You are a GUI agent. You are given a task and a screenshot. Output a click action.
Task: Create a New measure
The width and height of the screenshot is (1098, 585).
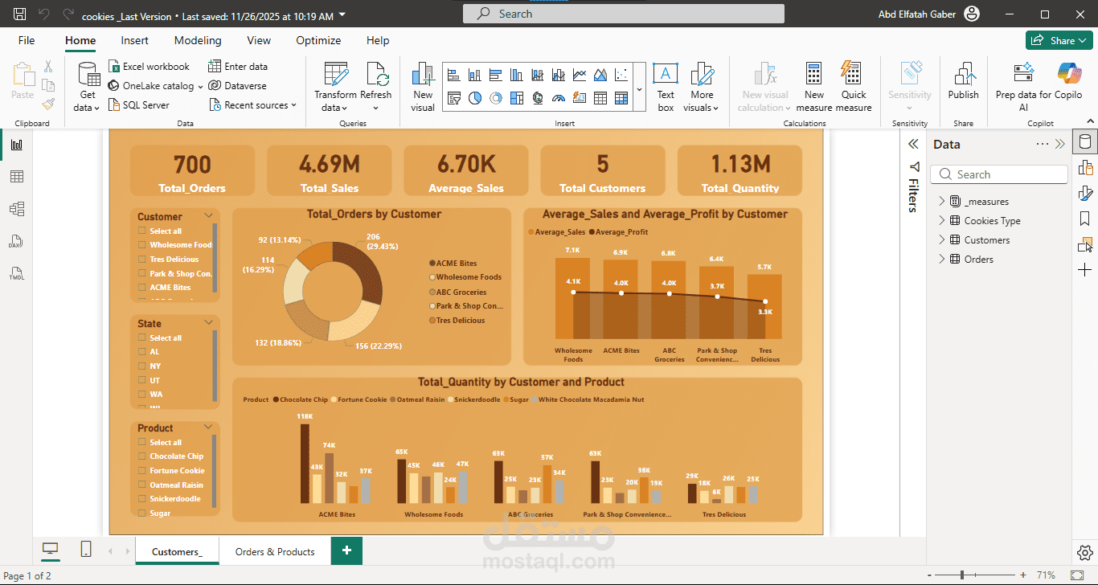(x=814, y=87)
